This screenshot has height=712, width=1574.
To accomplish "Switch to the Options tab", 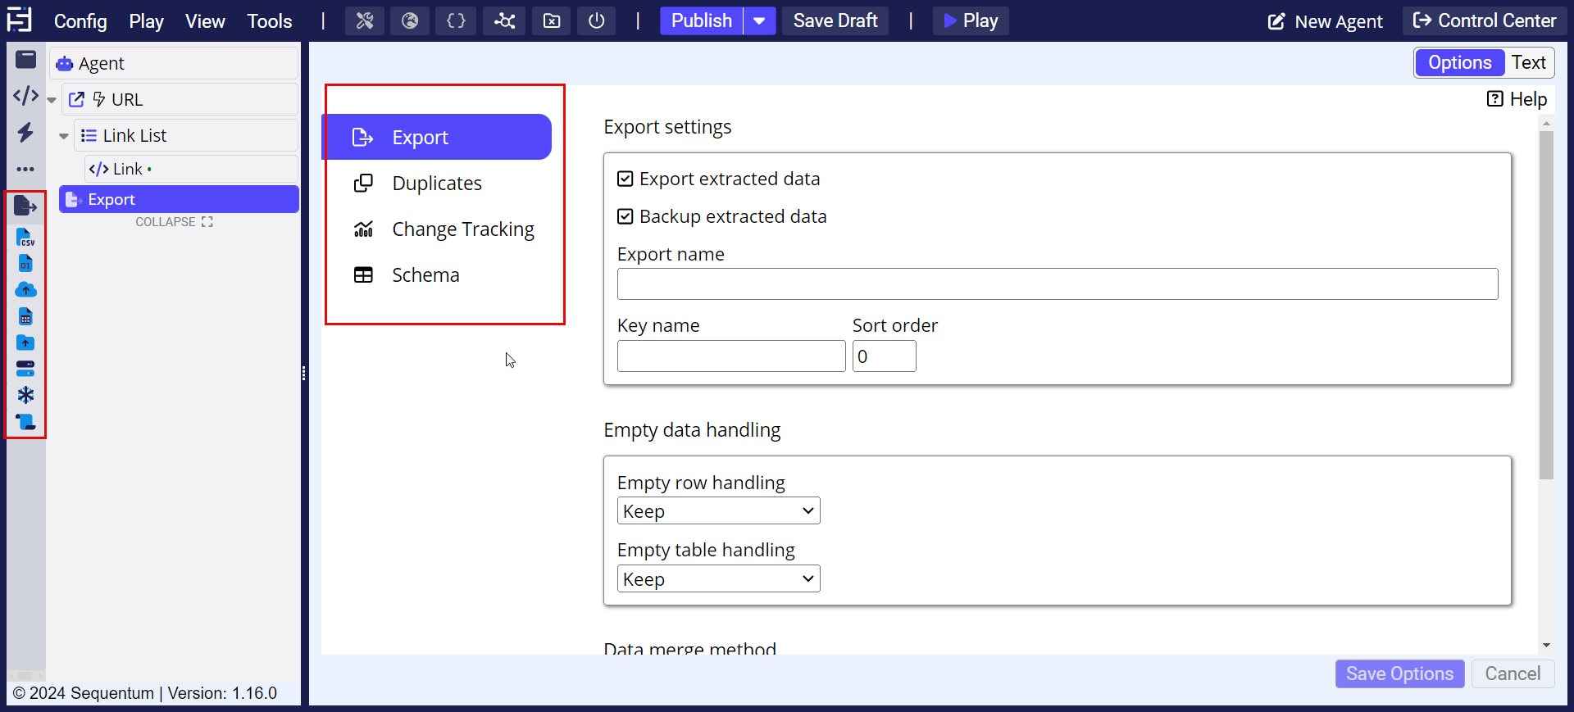I will tap(1459, 62).
